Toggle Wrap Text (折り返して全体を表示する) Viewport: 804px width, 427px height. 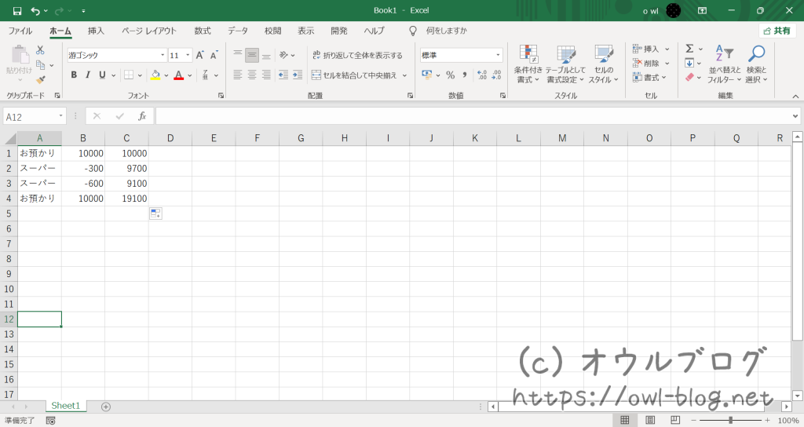357,56
